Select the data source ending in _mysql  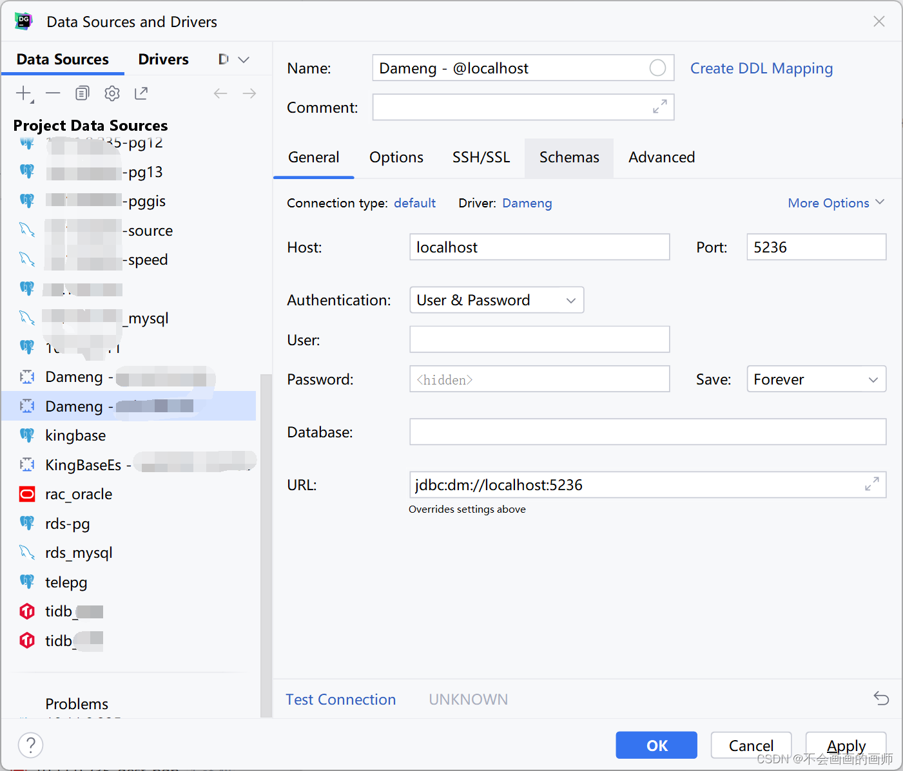tap(129, 318)
